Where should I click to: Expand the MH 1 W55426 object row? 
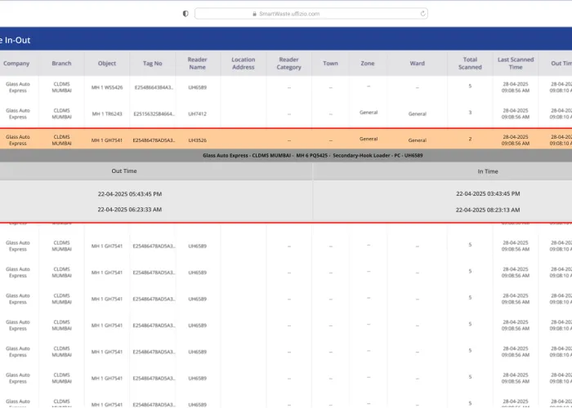107,87
